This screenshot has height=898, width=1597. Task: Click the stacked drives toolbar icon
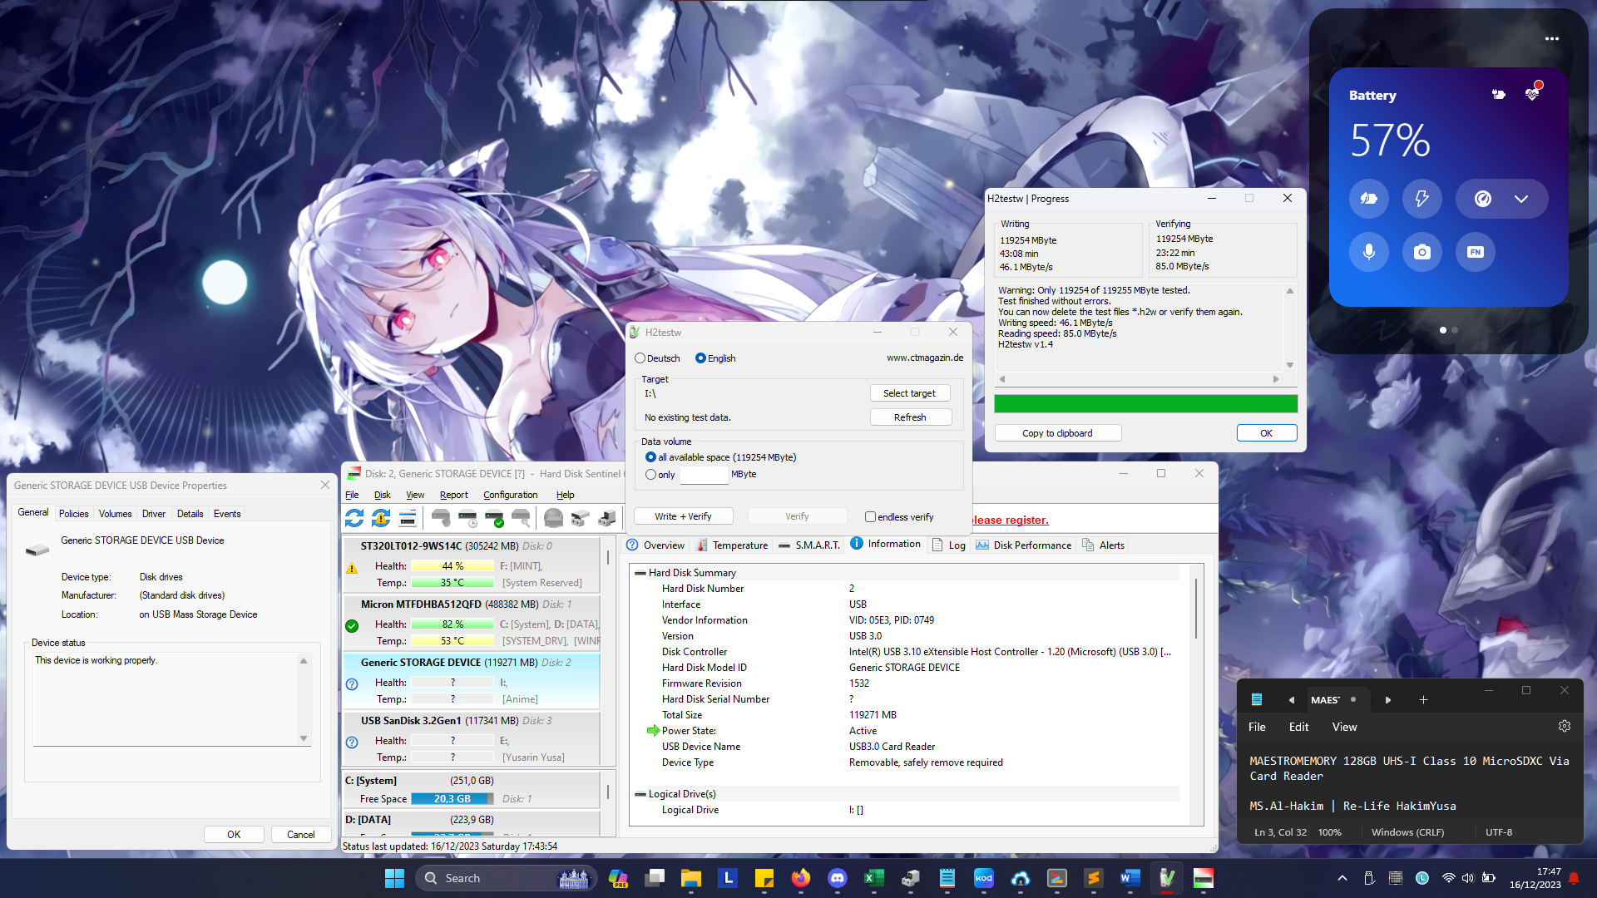pos(581,518)
